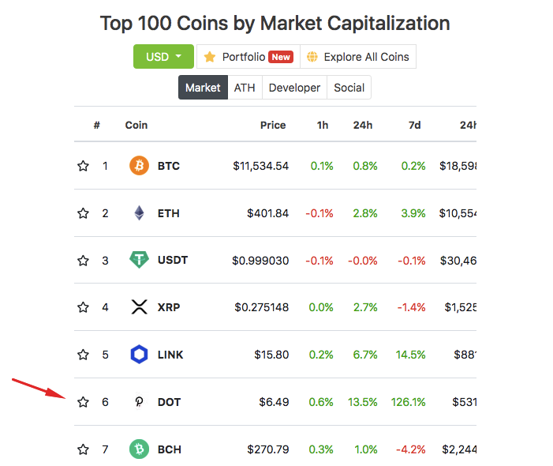553x466 pixels.
Task: Click the XRP logo icon
Action: (x=139, y=307)
